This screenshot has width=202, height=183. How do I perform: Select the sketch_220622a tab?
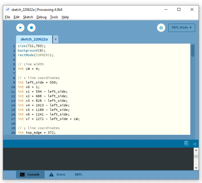coord(34,39)
